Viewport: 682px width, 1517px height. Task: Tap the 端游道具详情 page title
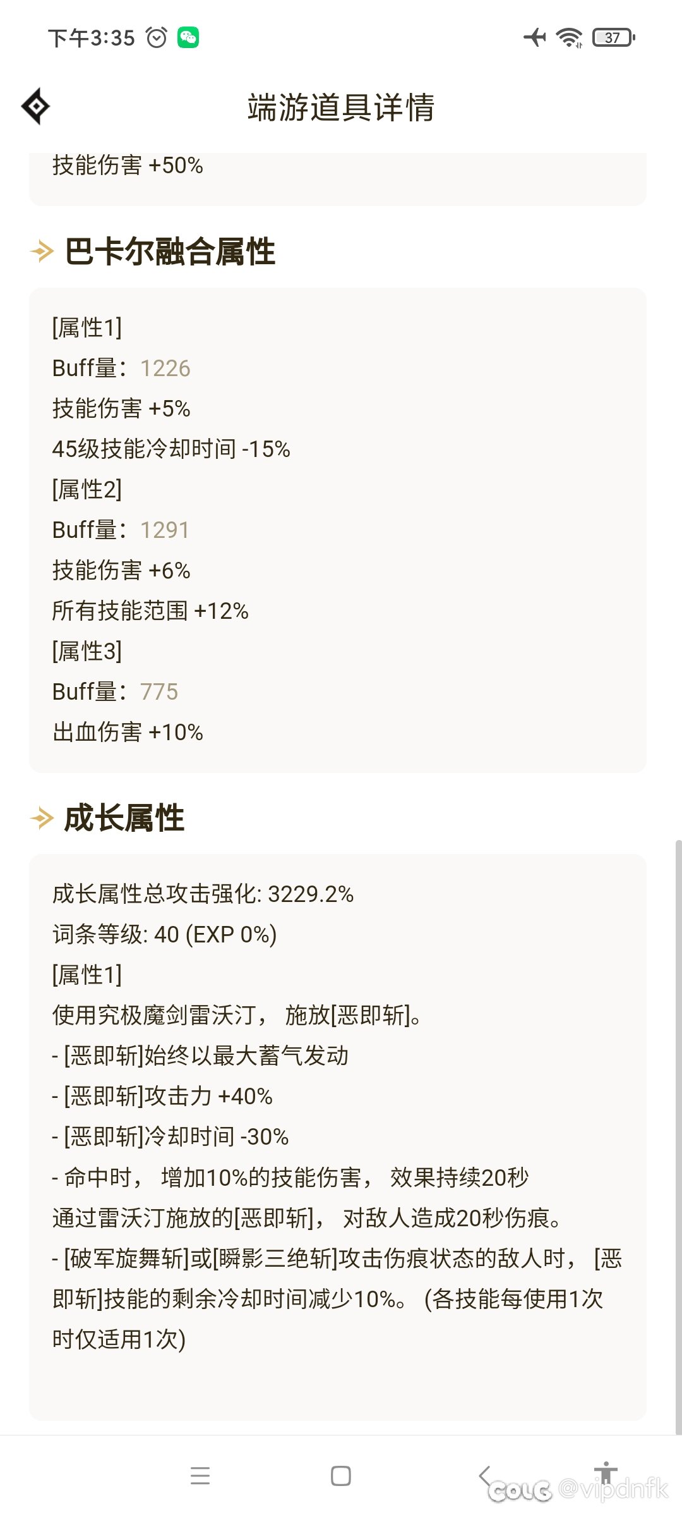(341, 107)
